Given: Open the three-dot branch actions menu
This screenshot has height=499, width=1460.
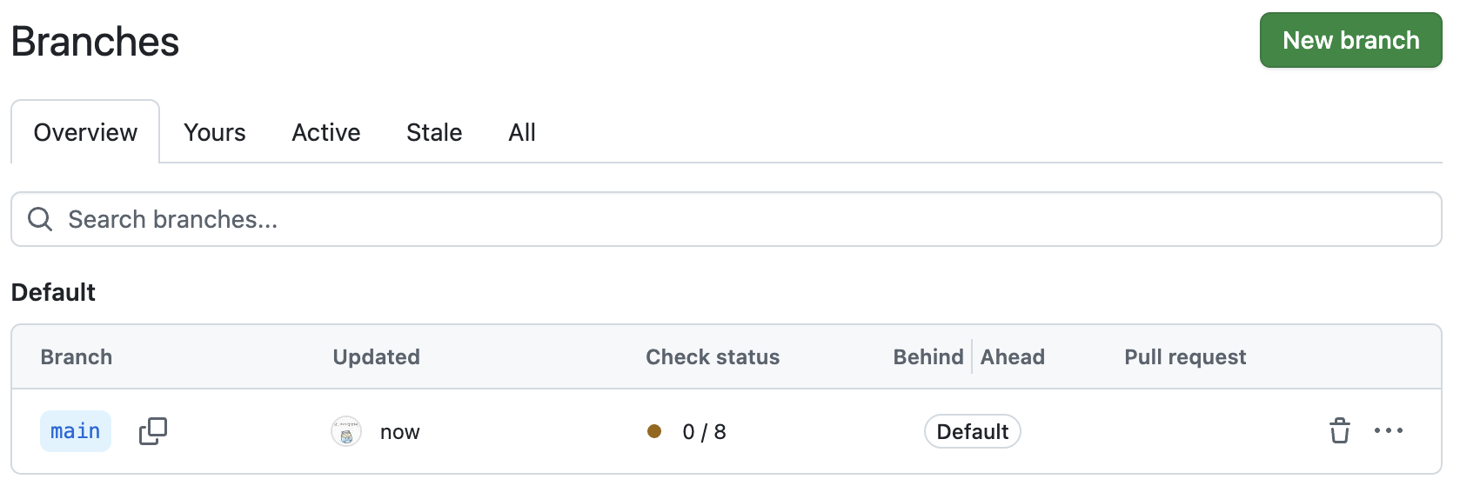Looking at the screenshot, I should tap(1388, 431).
